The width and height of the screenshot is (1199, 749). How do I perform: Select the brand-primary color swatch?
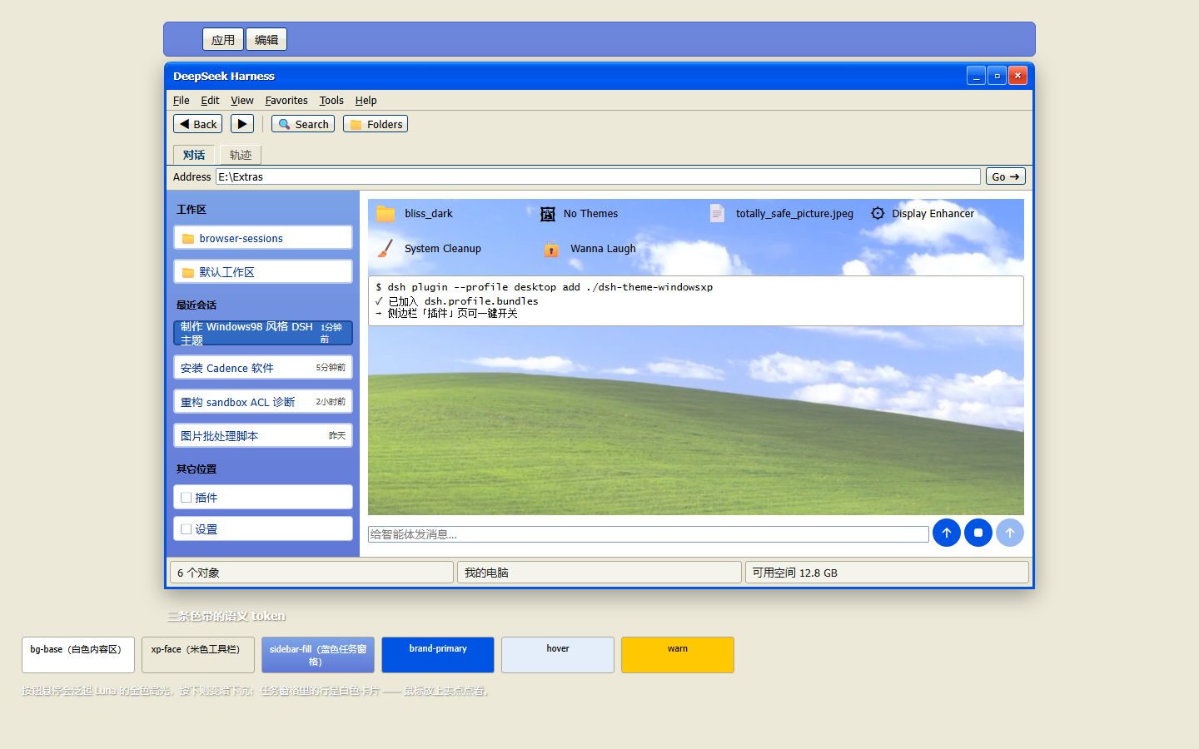[x=438, y=655]
